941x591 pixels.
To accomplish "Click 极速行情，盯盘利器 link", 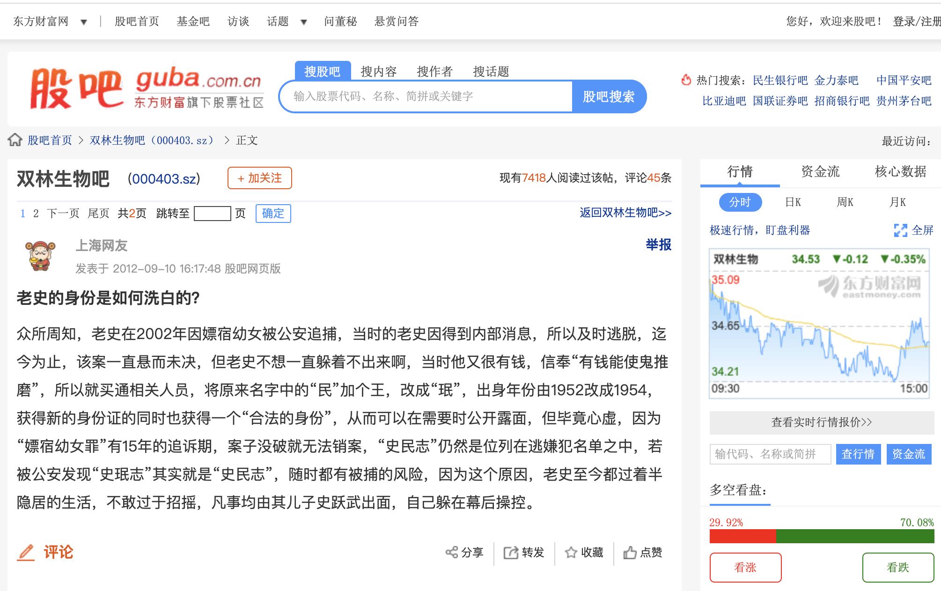I will point(760,230).
